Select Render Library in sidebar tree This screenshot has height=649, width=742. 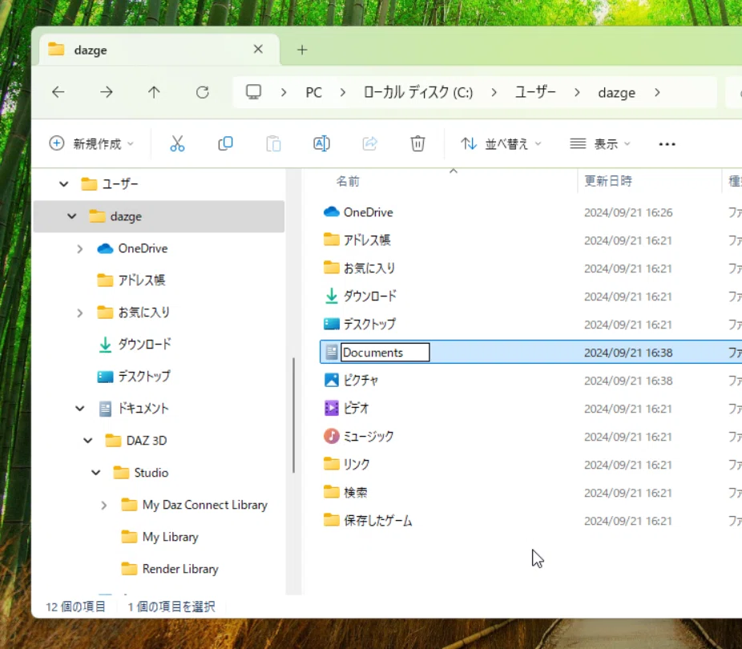(x=180, y=569)
